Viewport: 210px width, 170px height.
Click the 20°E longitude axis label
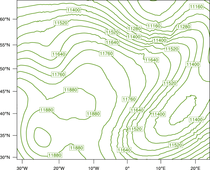195,168
